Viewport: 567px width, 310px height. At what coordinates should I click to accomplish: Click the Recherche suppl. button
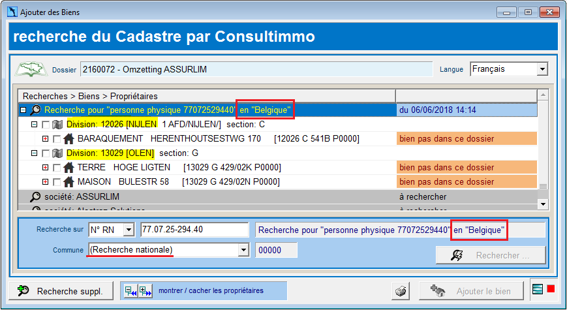pyautogui.click(x=61, y=291)
